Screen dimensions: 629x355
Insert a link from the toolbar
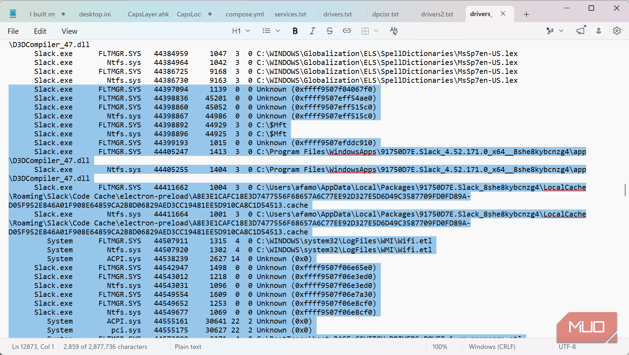(347, 31)
